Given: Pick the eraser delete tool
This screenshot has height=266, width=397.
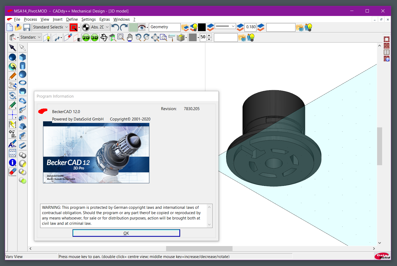Looking at the screenshot, I should [12, 172].
